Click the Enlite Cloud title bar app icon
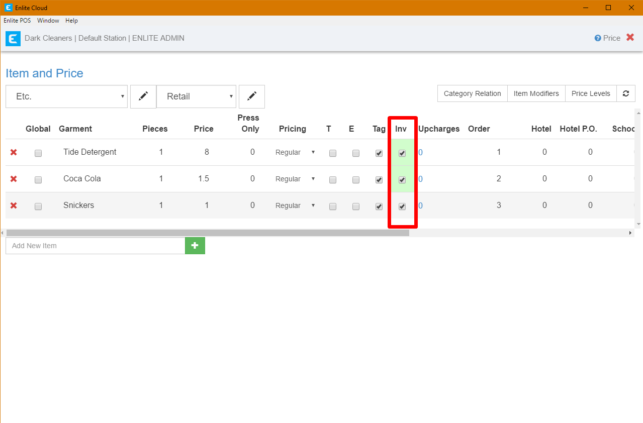The height and width of the screenshot is (423, 643). [8, 8]
